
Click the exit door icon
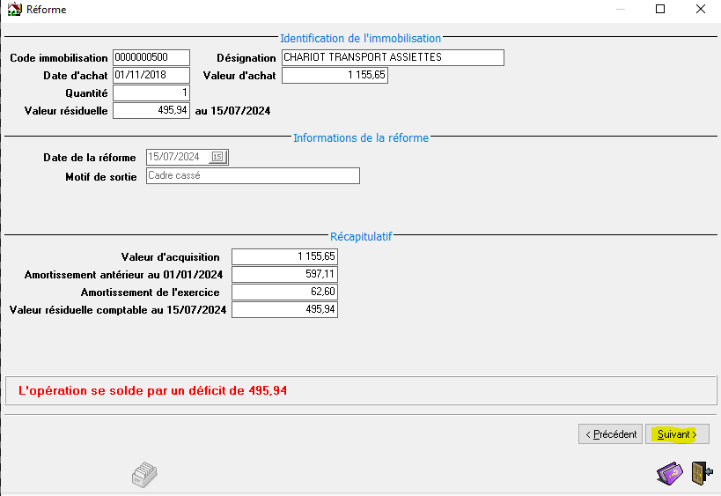[x=700, y=474]
